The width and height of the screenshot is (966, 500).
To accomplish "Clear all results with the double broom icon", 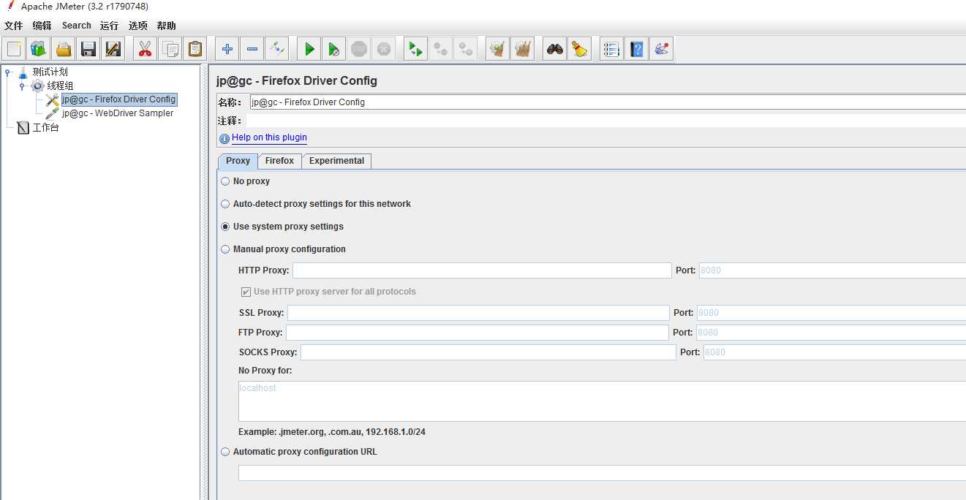I will click(x=522, y=49).
